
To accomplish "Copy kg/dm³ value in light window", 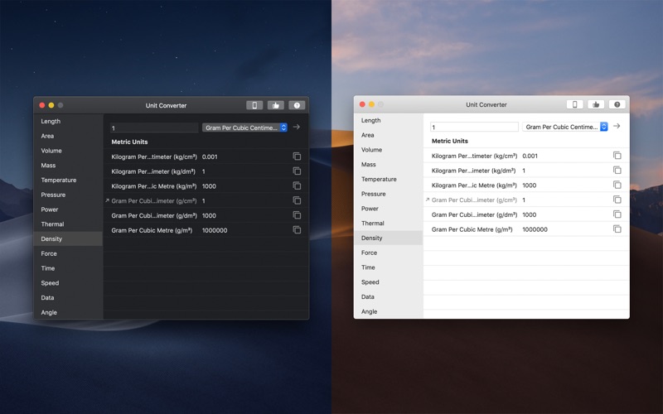I will [x=617, y=171].
